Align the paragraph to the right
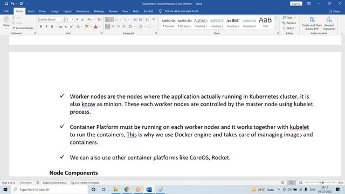The width and height of the screenshot is (345, 194). coord(119,26)
